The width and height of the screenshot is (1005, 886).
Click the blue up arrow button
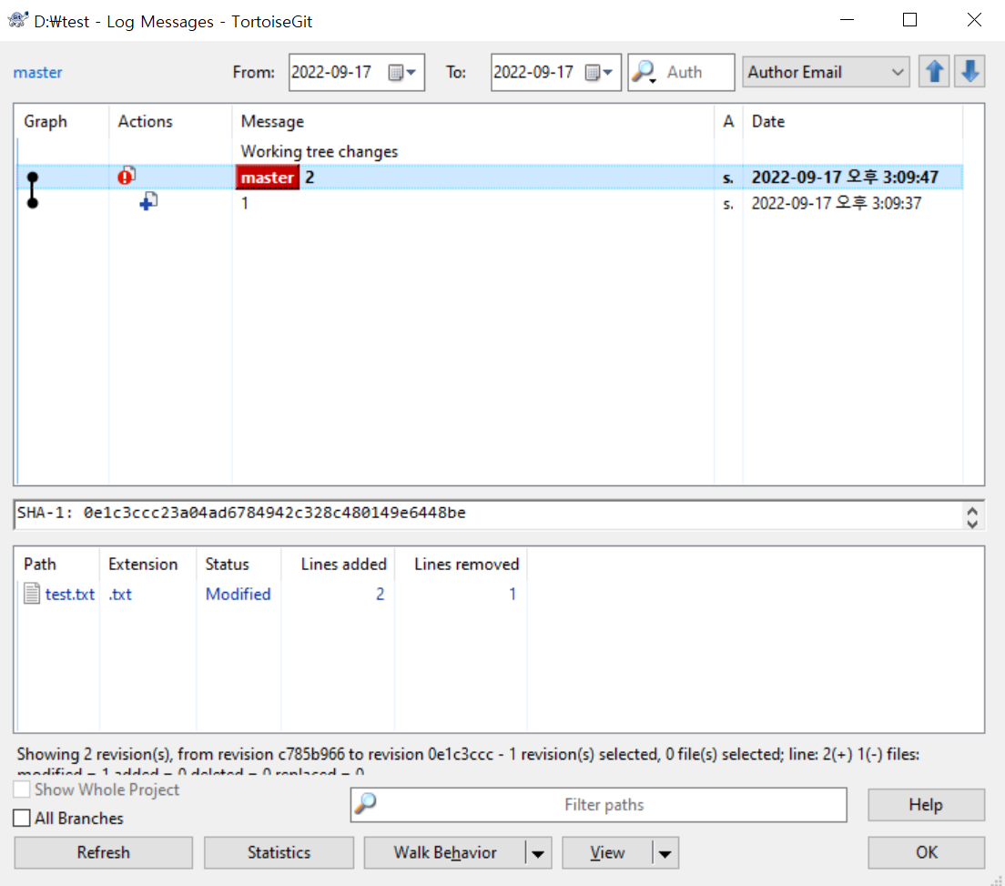click(x=934, y=72)
